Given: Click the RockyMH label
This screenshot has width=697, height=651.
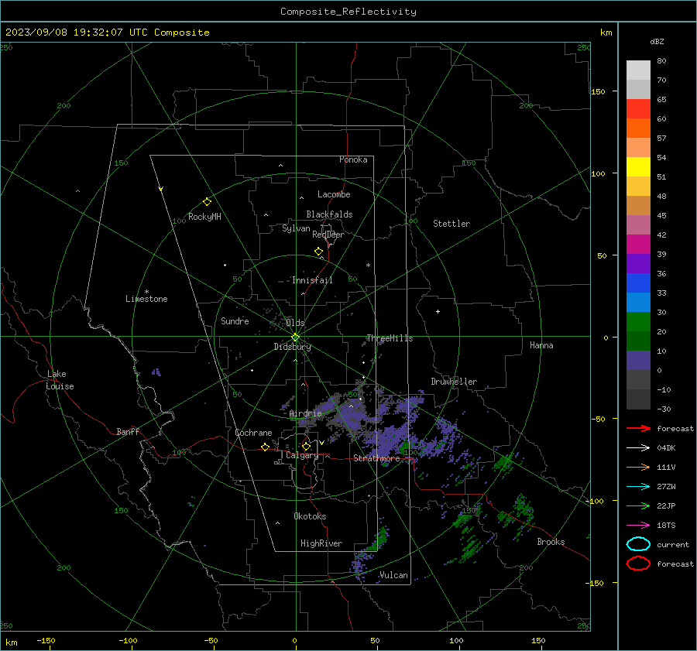Looking at the screenshot, I should pos(204,217).
